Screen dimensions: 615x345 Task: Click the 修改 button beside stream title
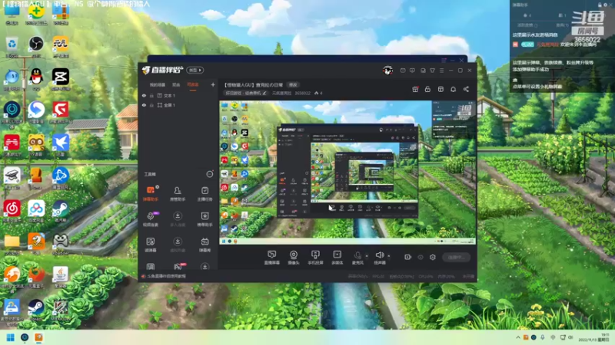pyautogui.click(x=293, y=85)
